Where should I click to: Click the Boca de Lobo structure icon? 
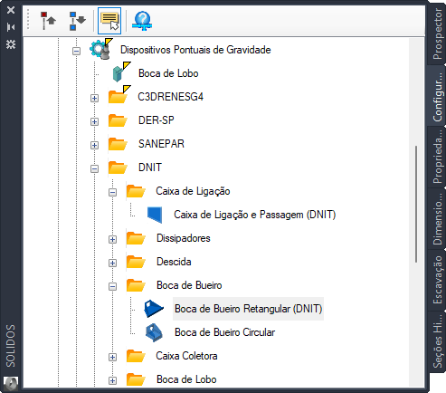click(x=121, y=72)
